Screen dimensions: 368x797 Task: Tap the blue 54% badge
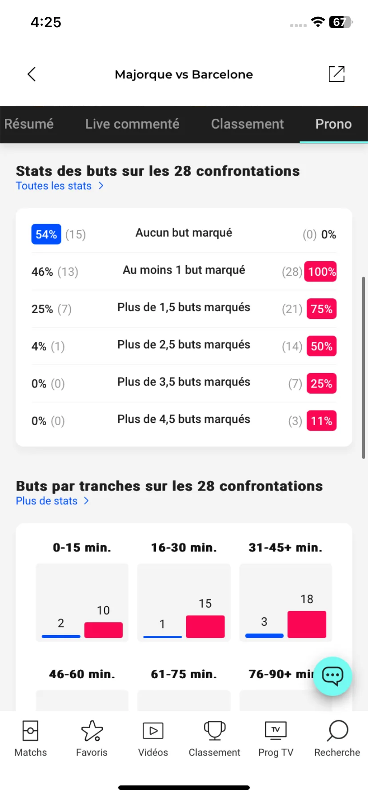click(x=46, y=234)
